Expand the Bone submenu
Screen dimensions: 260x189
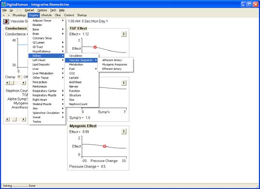[47, 29]
